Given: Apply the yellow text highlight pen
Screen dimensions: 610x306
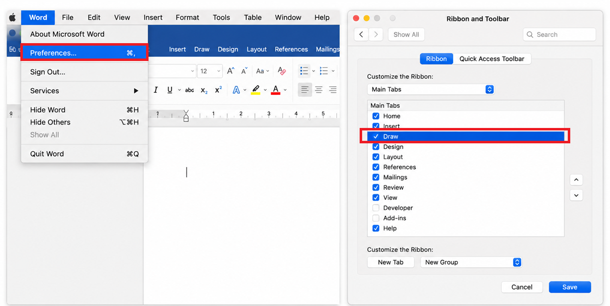Looking at the screenshot, I should click(256, 90).
